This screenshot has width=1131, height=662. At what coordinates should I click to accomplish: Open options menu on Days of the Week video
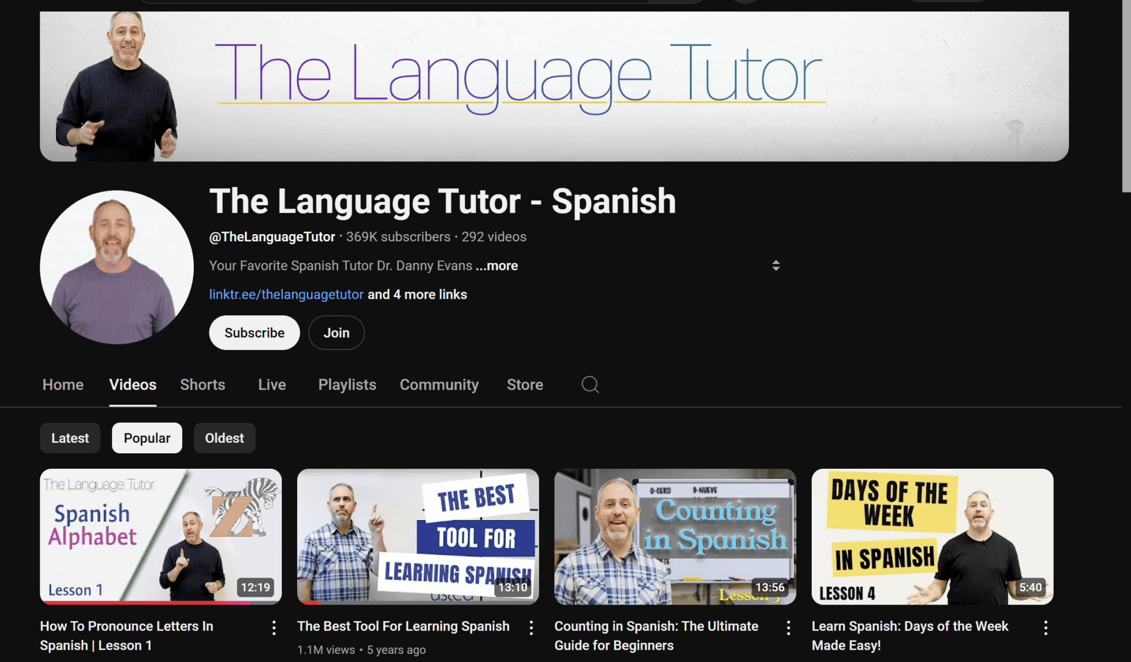pos(1045,627)
